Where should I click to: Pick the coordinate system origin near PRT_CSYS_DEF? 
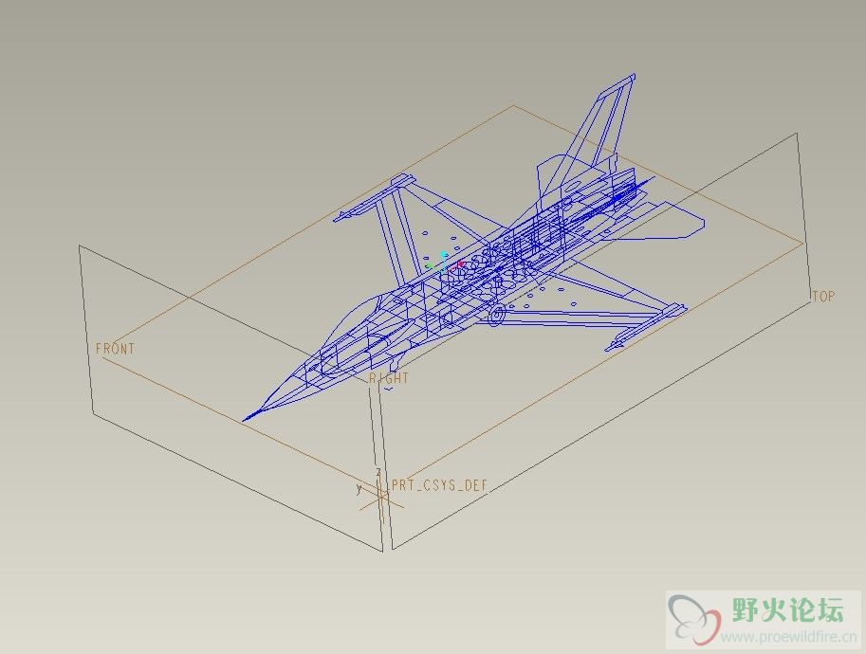pyautogui.click(x=380, y=498)
